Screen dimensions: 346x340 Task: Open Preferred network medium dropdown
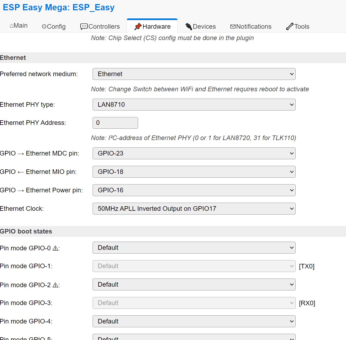tap(194, 74)
